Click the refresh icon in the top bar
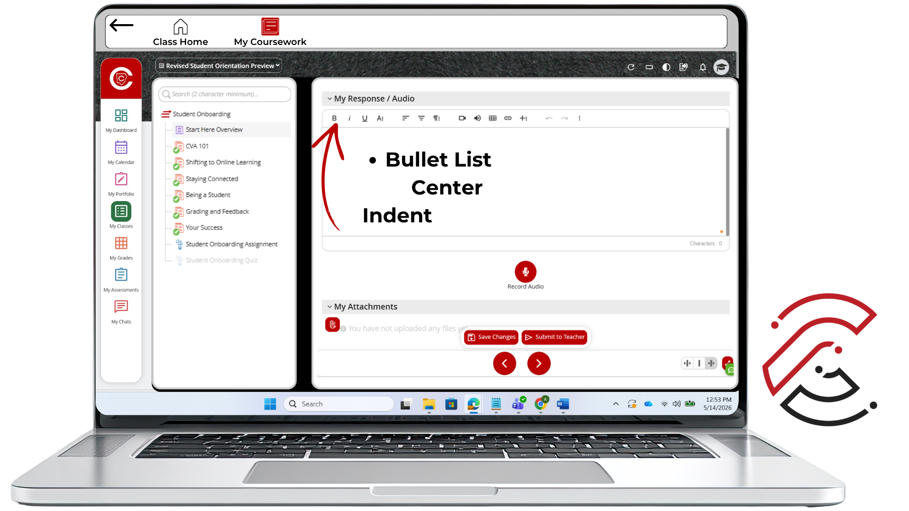The image size is (909, 511). pos(631,67)
